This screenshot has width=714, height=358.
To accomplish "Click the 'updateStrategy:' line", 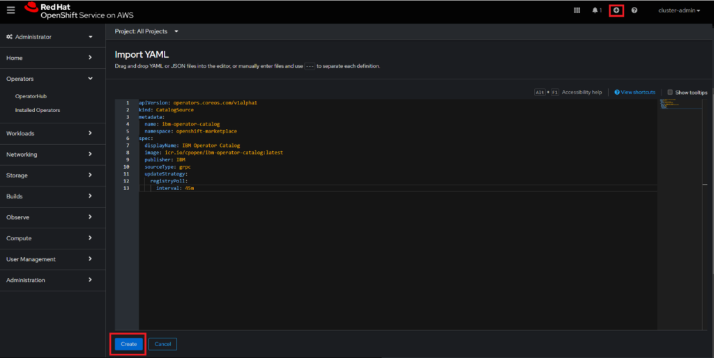I will coord(166,173).
